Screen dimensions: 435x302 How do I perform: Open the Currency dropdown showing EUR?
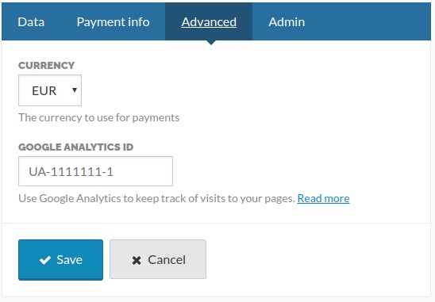click(50, 90)
